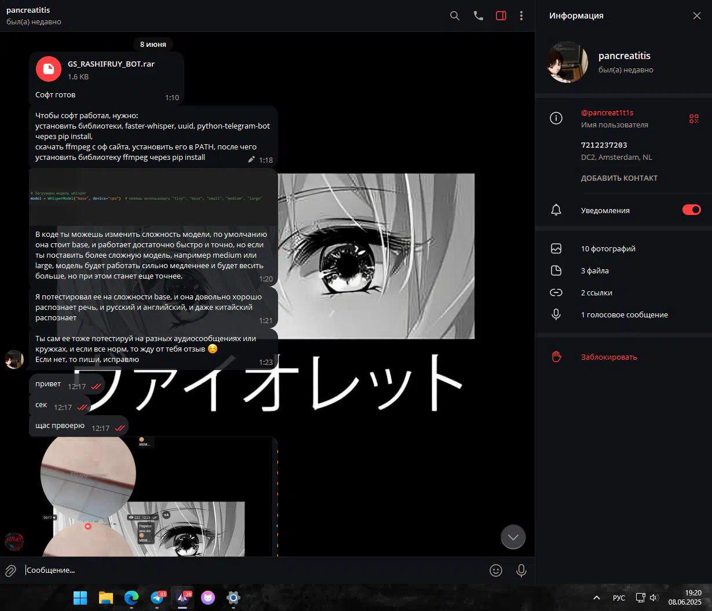Toggle the right info sidebar icon

tap(501, 16)
